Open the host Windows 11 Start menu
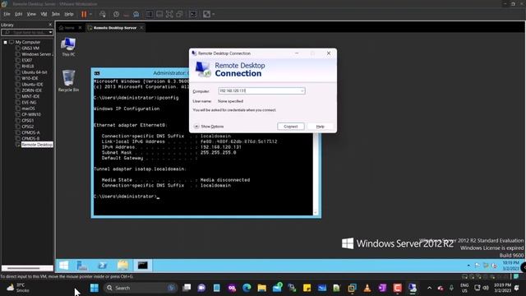 (x=95, y=288)
